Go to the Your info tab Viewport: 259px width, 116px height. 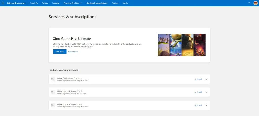(x=34, y=3)
